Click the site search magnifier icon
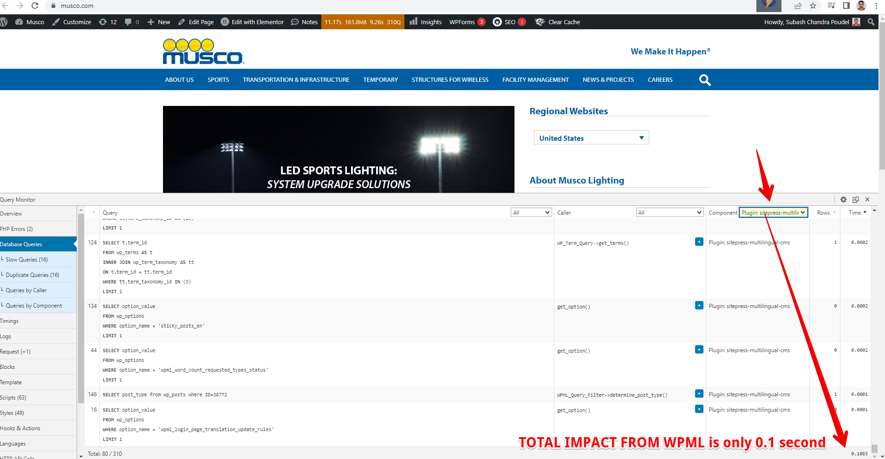 pyautogui.click(x=705, y=80)
